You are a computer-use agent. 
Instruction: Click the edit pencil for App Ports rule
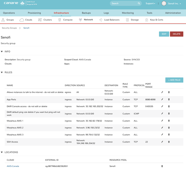point(162,99)
